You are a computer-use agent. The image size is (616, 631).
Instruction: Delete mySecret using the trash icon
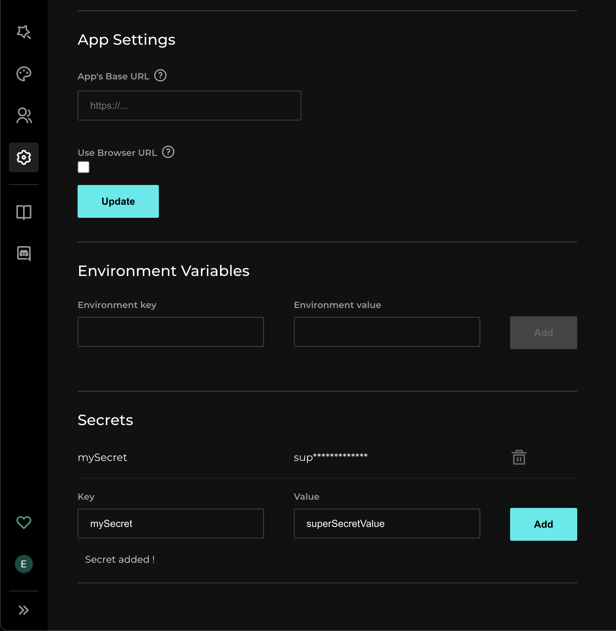coord(519,457)
